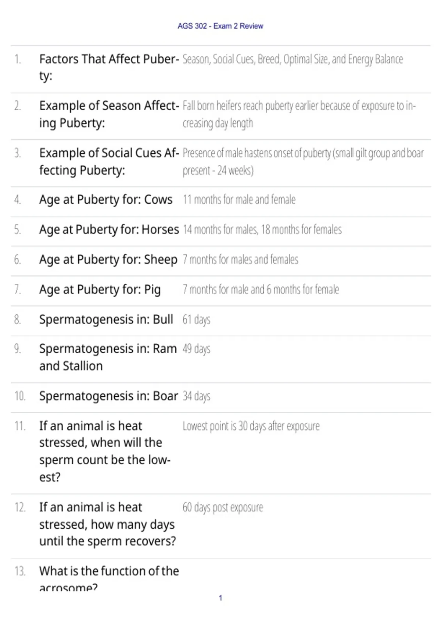Viewport: 441px width, 625px height.
Task: Click the 60 days post exposure answer
Action: click(223, 507)
